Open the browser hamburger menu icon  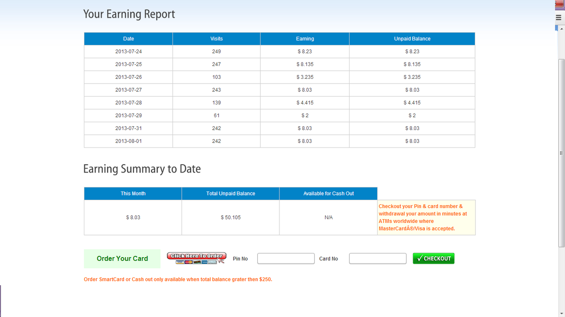pos(558,18)
